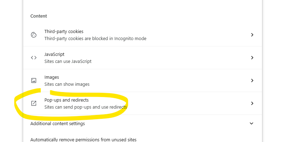Click the Pop-ups and redirects external-link icon
The width and height of the screenshot is (281, 142).
(34, 103)
